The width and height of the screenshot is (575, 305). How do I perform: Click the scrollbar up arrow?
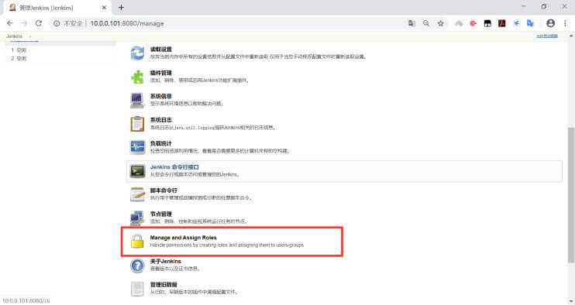point(570,36)
